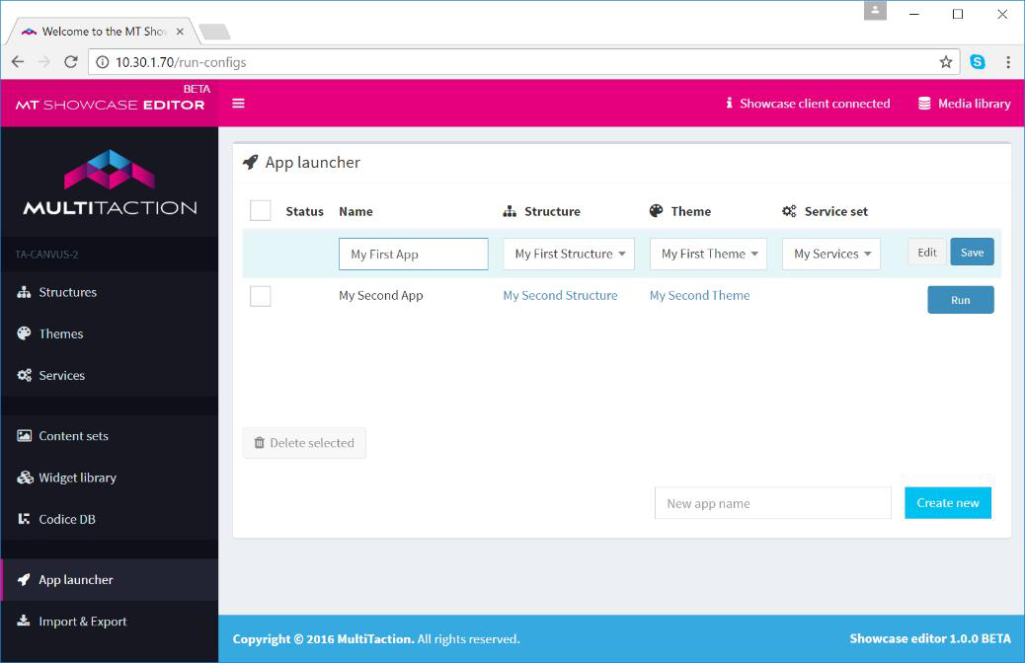Click the Media library database icon
1025x663 pixels.
click(x=924, y=104)
